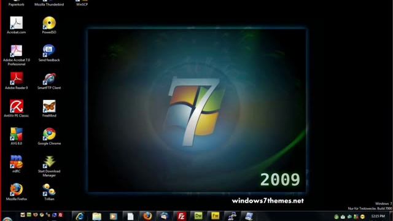
Task: Launch Windows Media Player from taskbar
Action: tap(113, 216)
